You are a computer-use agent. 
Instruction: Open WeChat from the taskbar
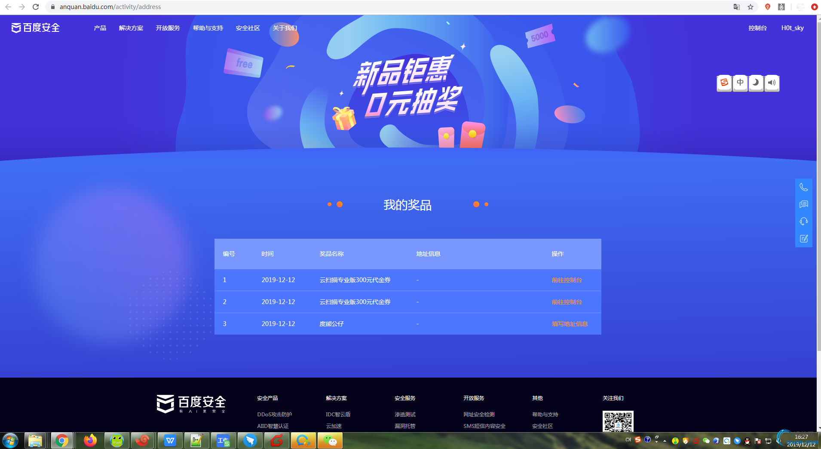(x=330, y=441)
